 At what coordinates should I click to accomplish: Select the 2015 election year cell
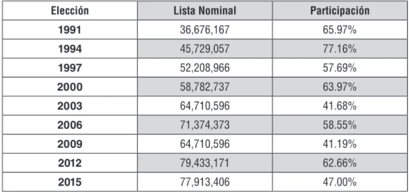(x=69, y=182)
